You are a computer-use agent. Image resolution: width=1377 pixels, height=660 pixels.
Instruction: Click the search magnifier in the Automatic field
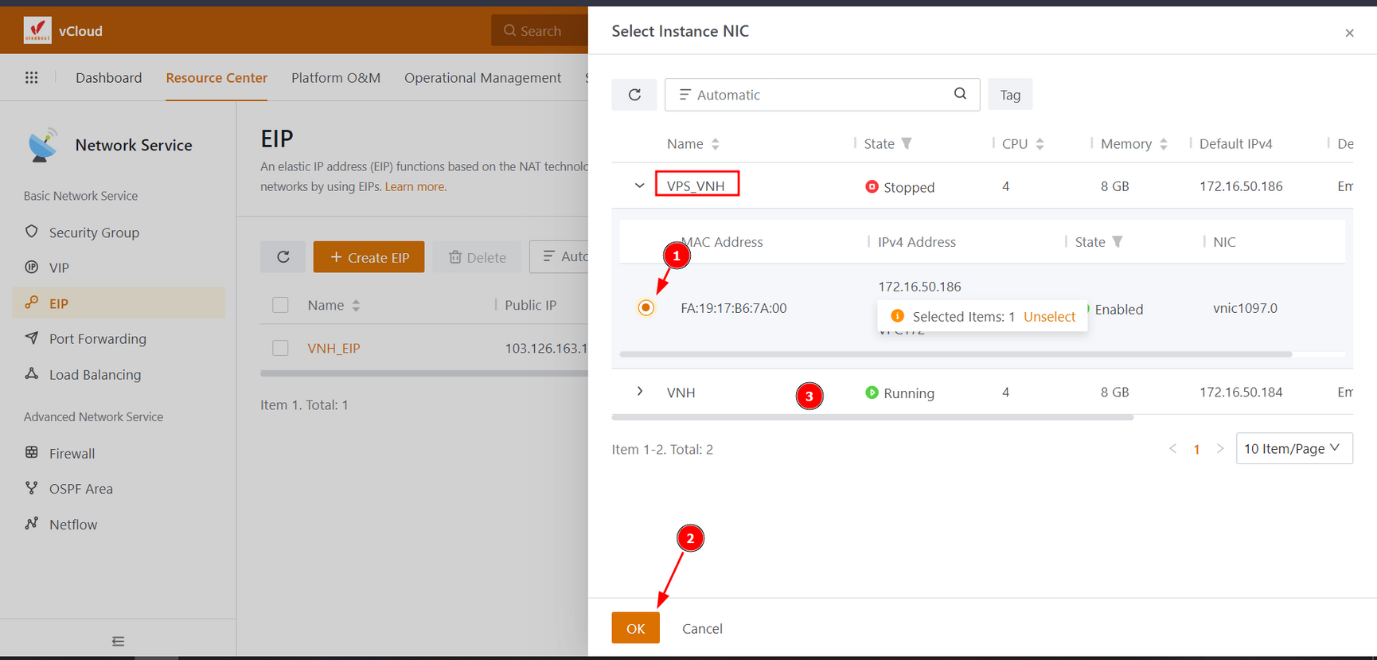coord(960,94)
